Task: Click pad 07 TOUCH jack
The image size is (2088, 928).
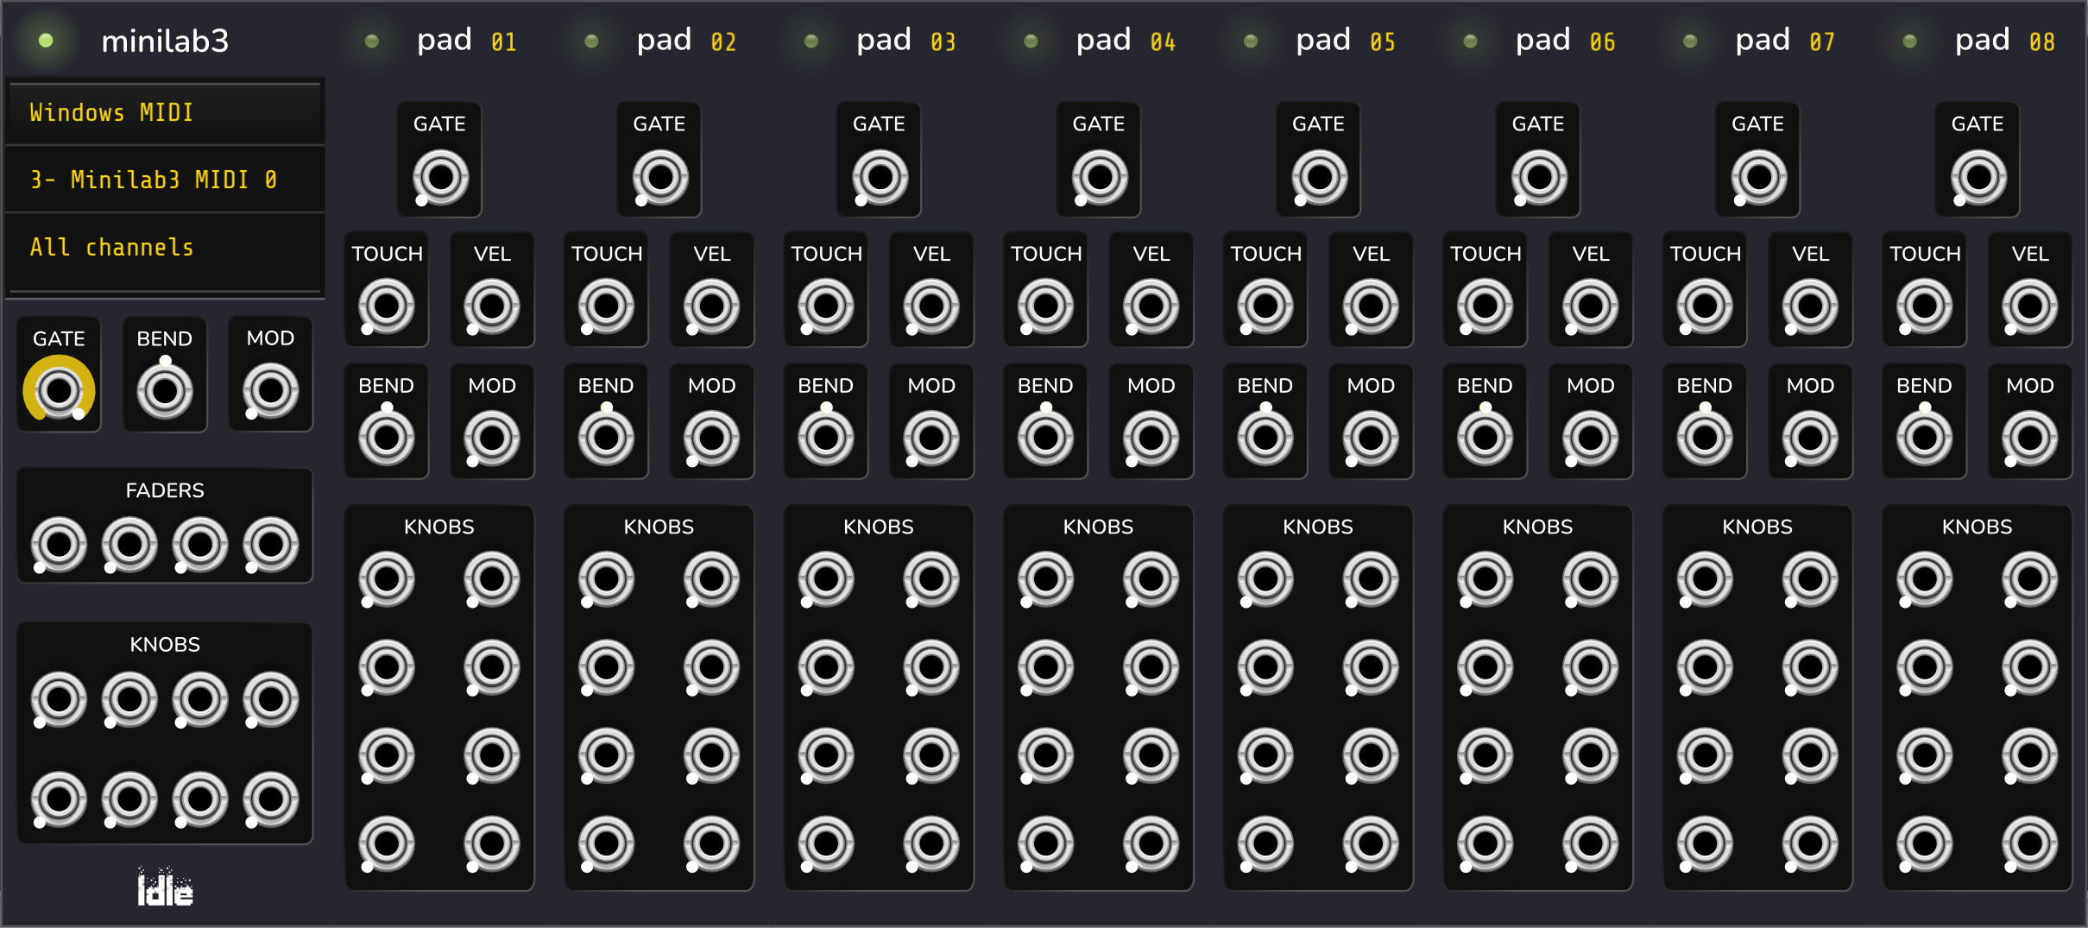Action: pos(1705,306)
